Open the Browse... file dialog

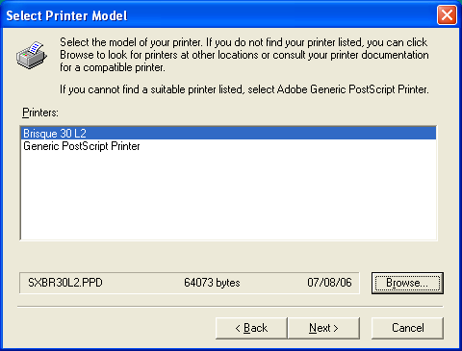[407, 283]
